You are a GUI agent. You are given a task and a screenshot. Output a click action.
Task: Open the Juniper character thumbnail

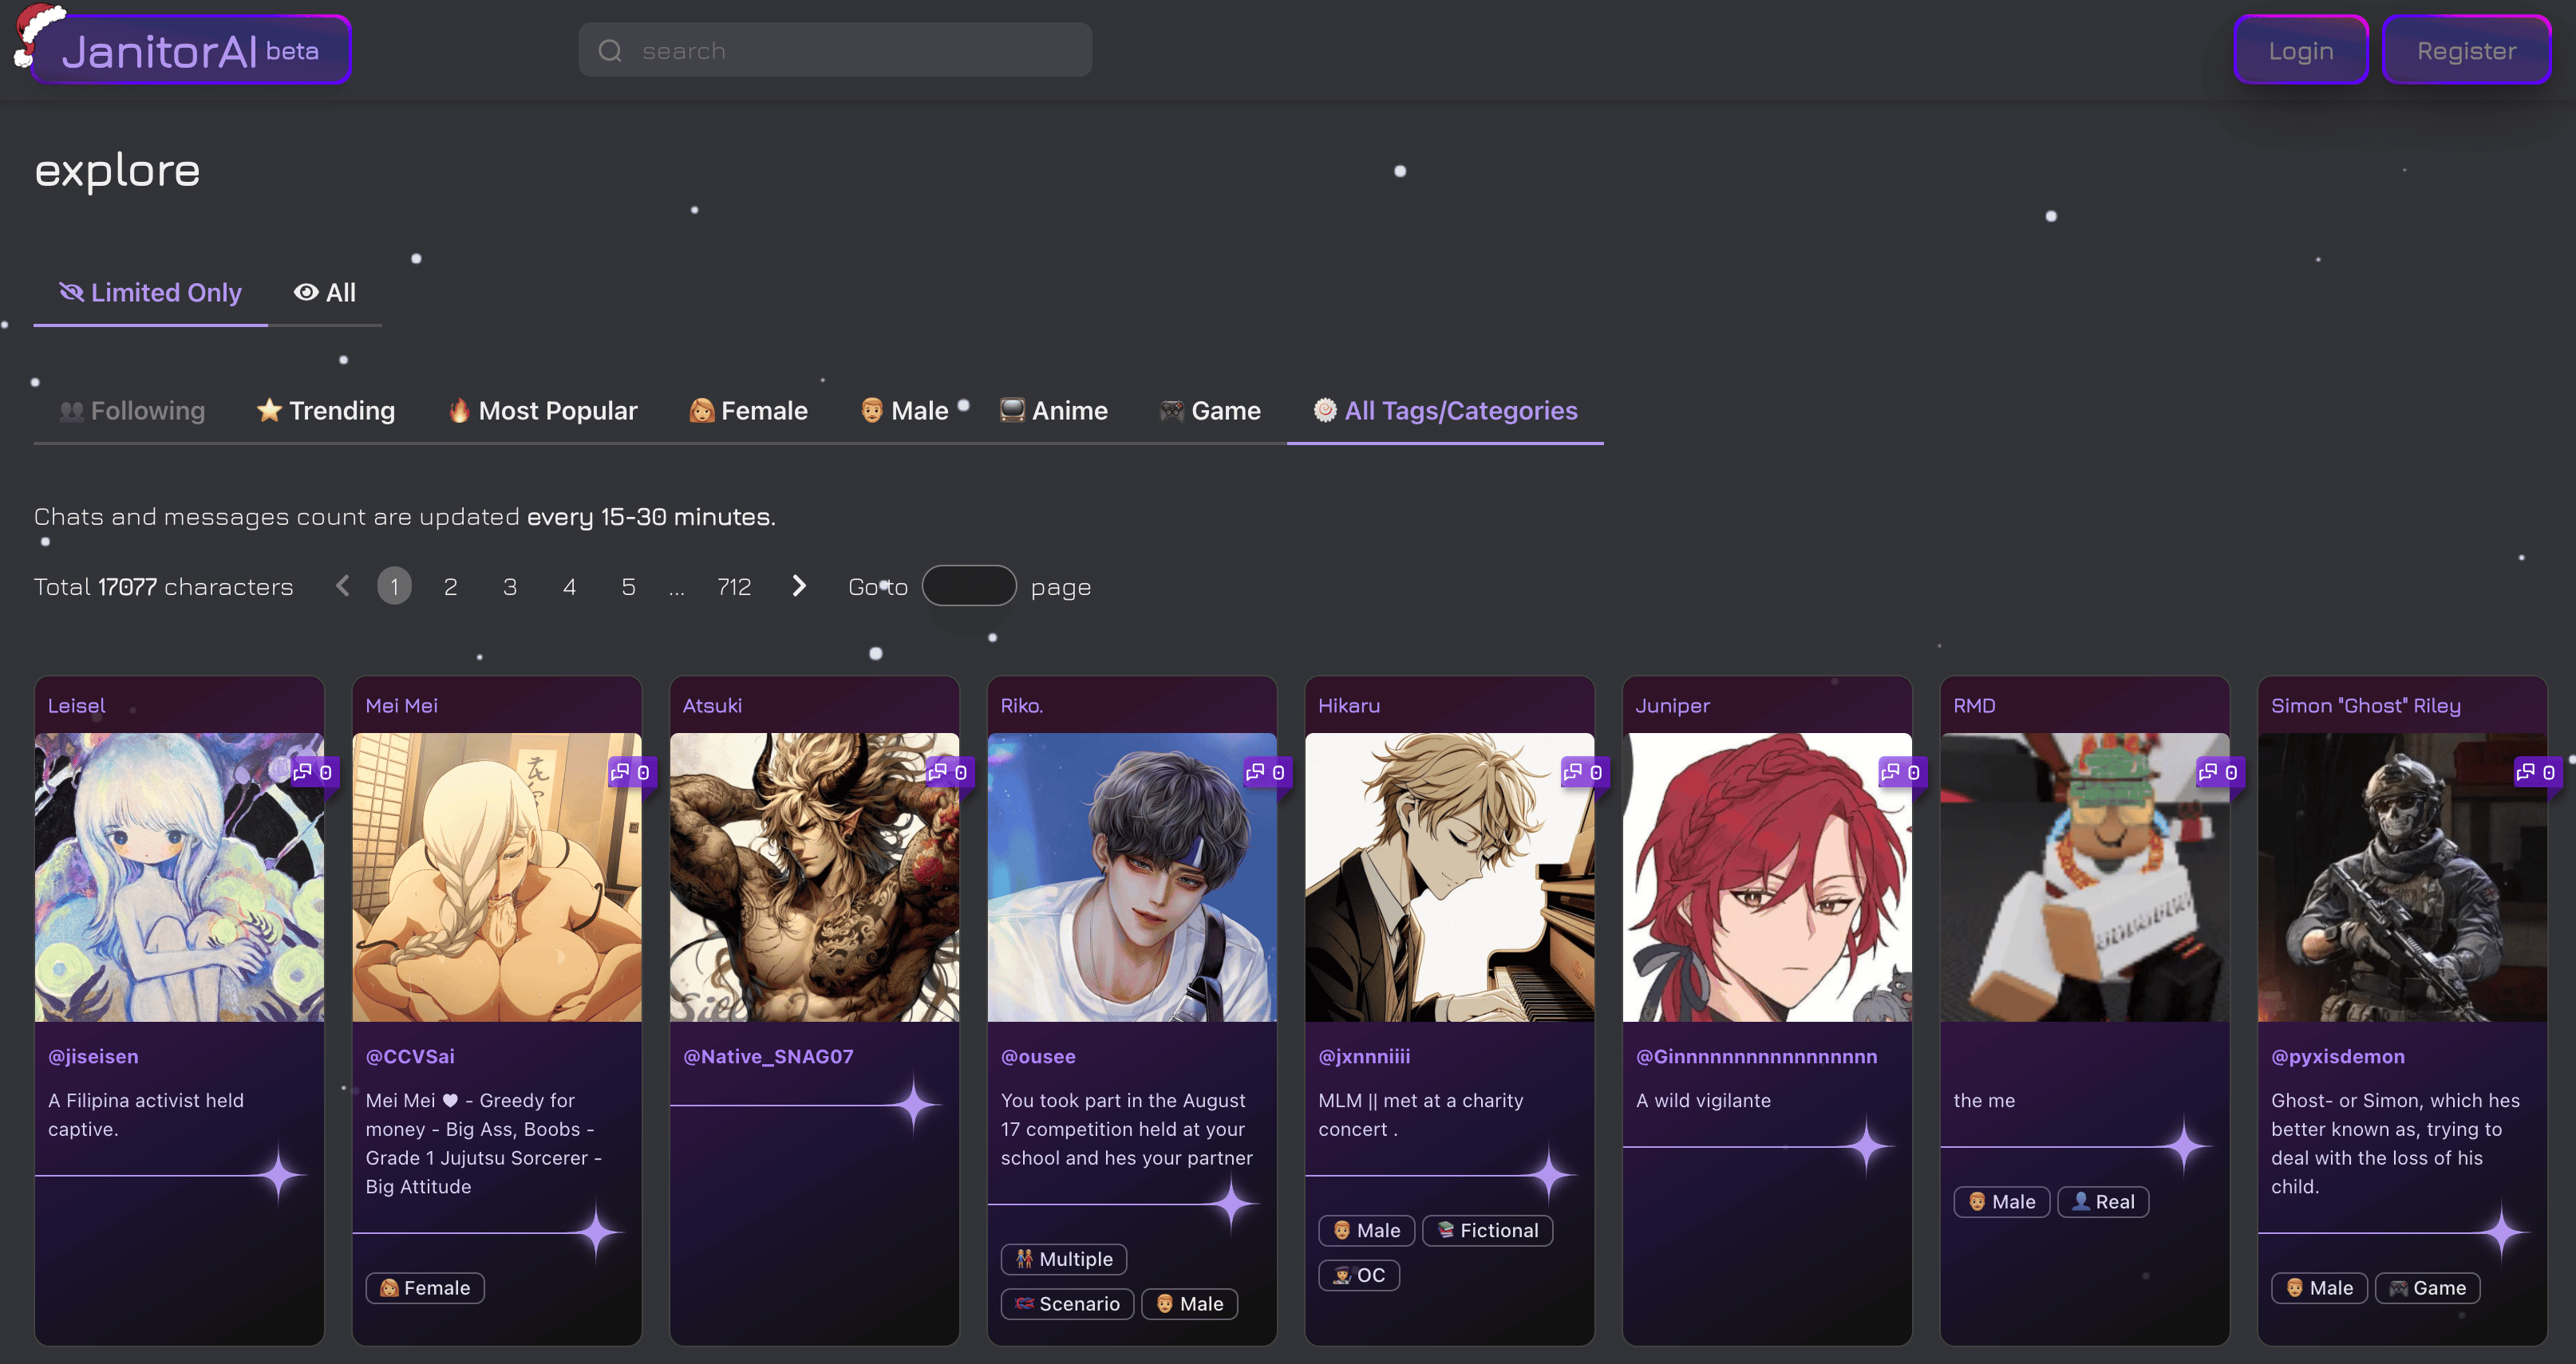[1766, 877]
